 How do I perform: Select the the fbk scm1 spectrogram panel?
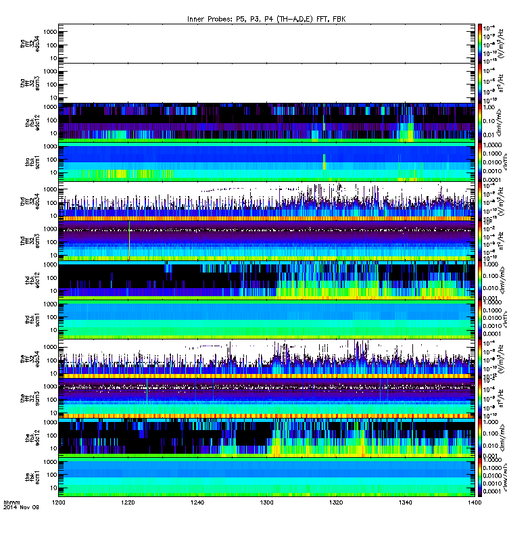(x=266, y=477)
